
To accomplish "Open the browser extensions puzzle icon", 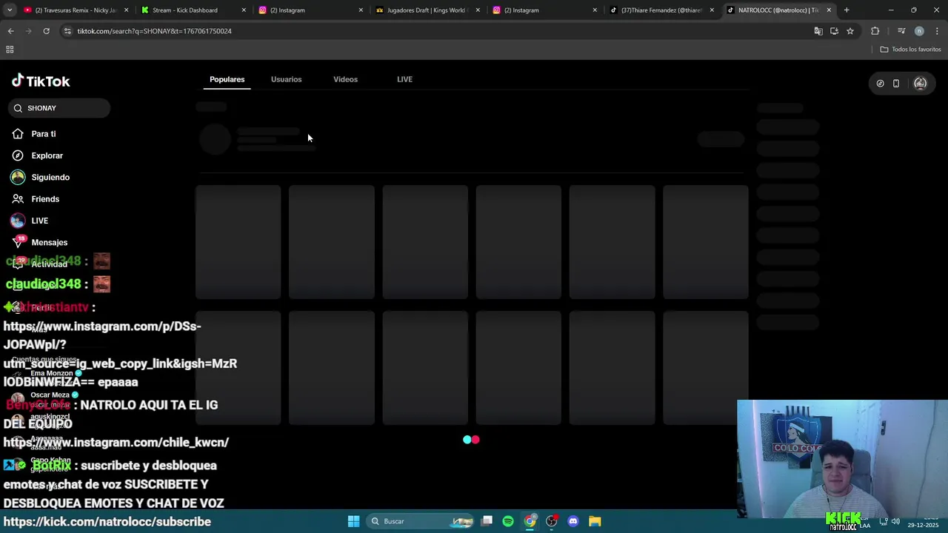I will click(875, 31).
